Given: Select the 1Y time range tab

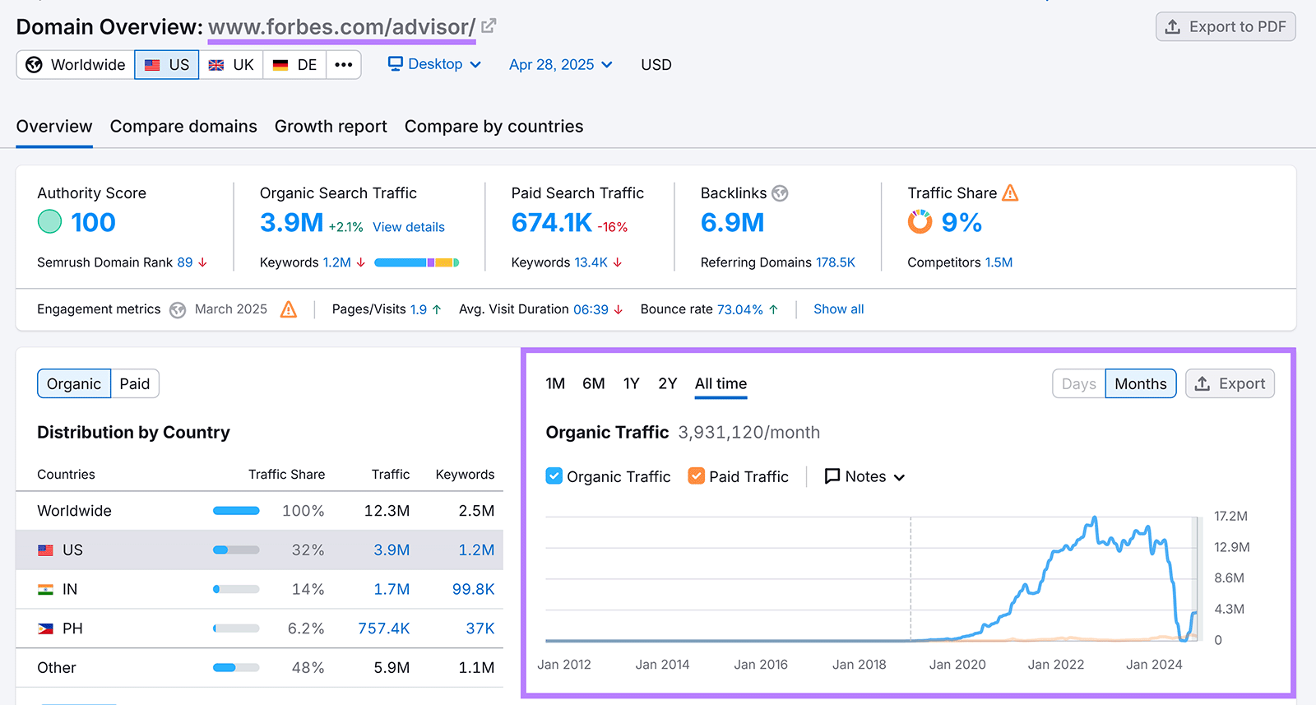Looking at the screenshot, I should coord(631,384).
